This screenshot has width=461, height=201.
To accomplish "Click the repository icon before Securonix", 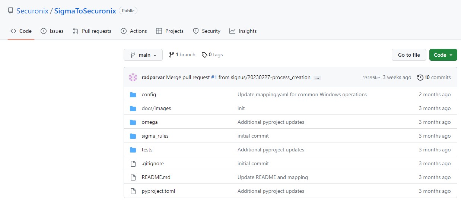I will (x=10, y=11).
